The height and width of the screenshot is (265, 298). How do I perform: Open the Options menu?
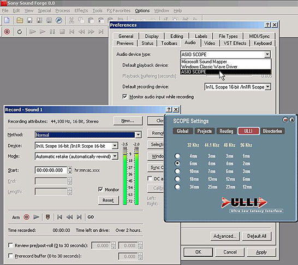pos(142,10)
